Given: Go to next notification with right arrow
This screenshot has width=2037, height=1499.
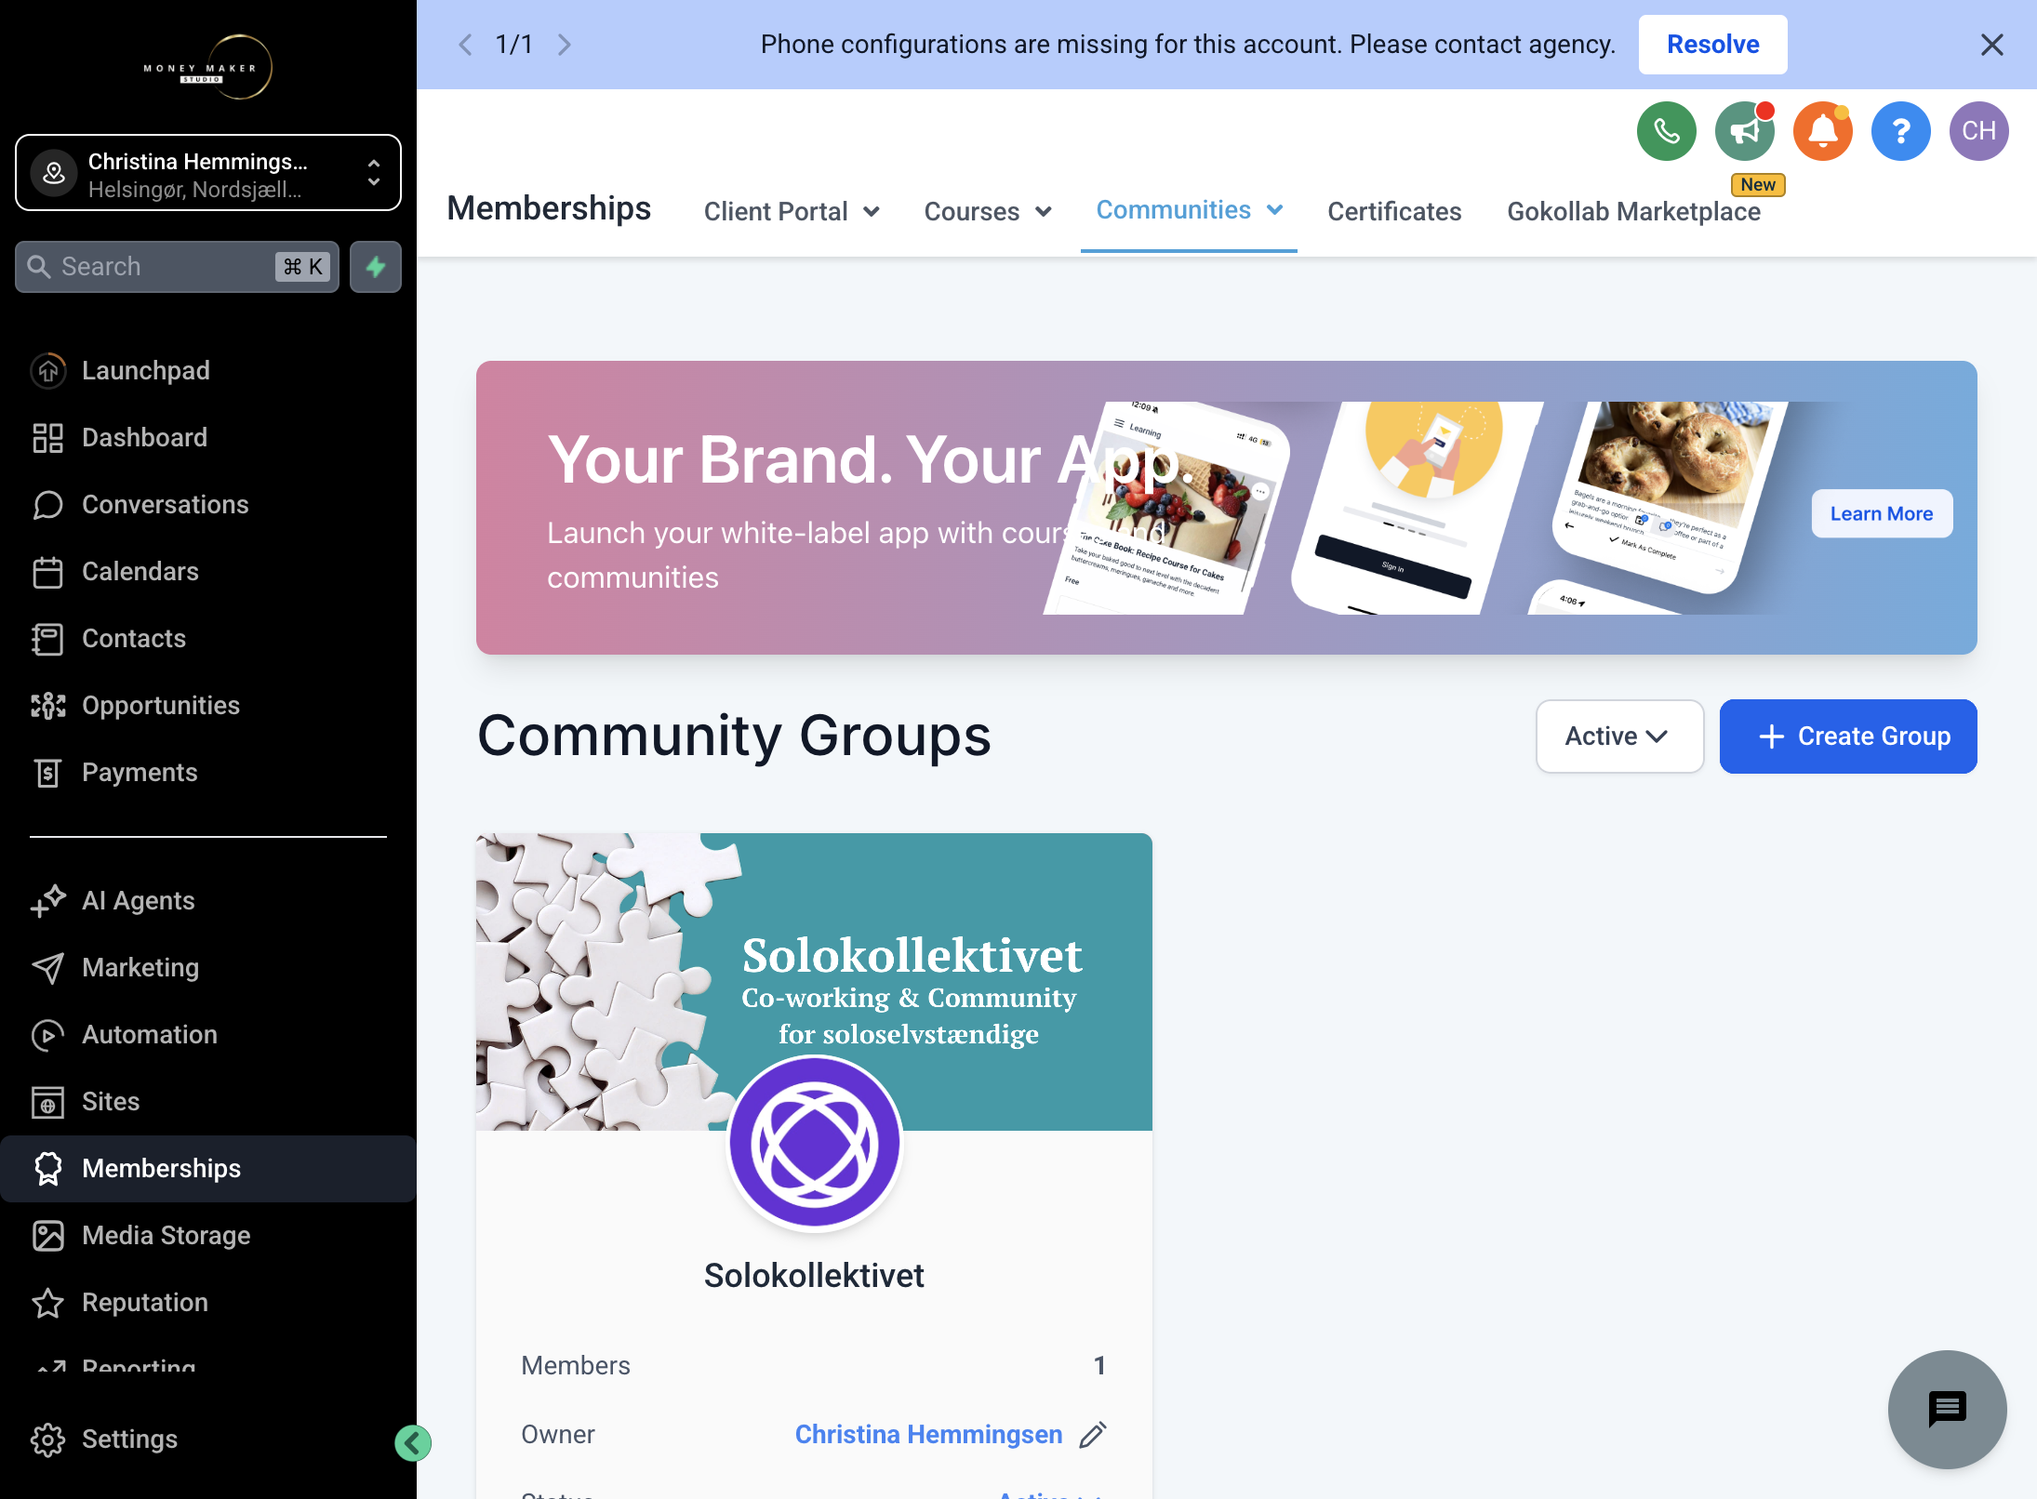Looking at the screenshot, I should 564,45.
